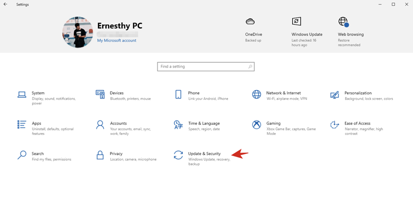The height and width of the screenshot is (203, 413).
Task: Open Time & Language icon
Action: click(x=178, y=125)
